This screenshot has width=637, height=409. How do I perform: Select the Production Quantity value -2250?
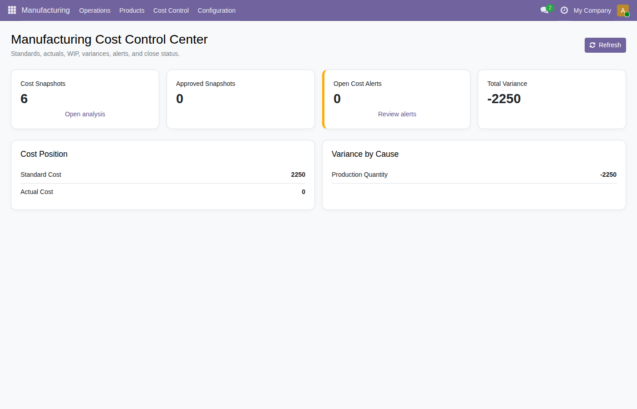(x=608, y=175)
